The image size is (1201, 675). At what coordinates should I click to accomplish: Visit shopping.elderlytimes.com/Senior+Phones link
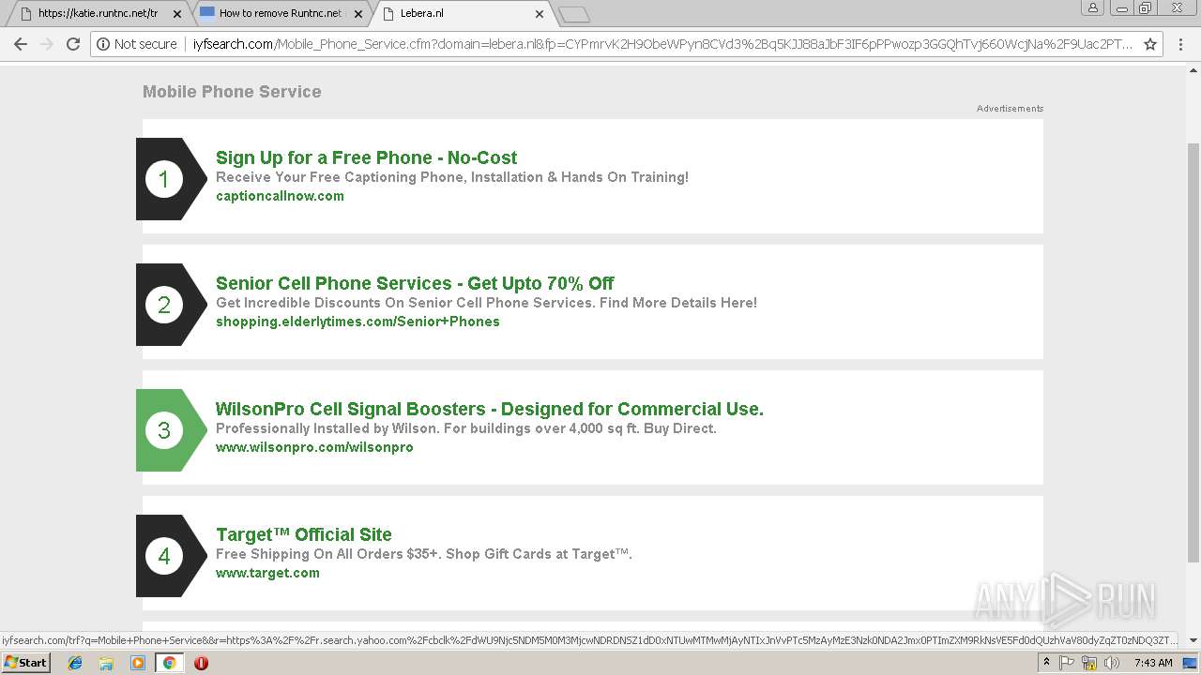tap(357, 322)
